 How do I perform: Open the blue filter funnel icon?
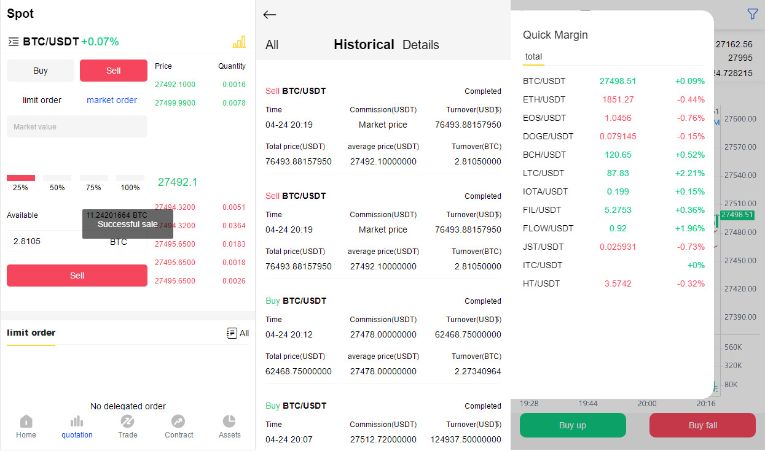[x=752, y=13]
